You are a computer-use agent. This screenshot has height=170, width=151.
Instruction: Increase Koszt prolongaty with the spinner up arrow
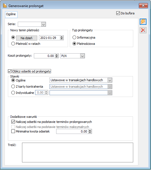56,55
